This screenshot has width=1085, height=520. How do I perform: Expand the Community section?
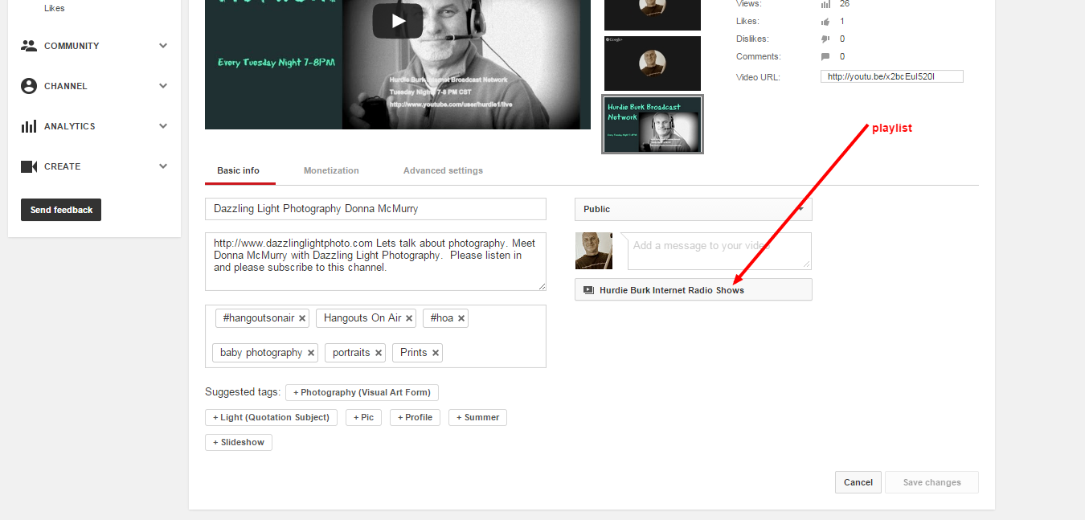(x=163, y=46)
